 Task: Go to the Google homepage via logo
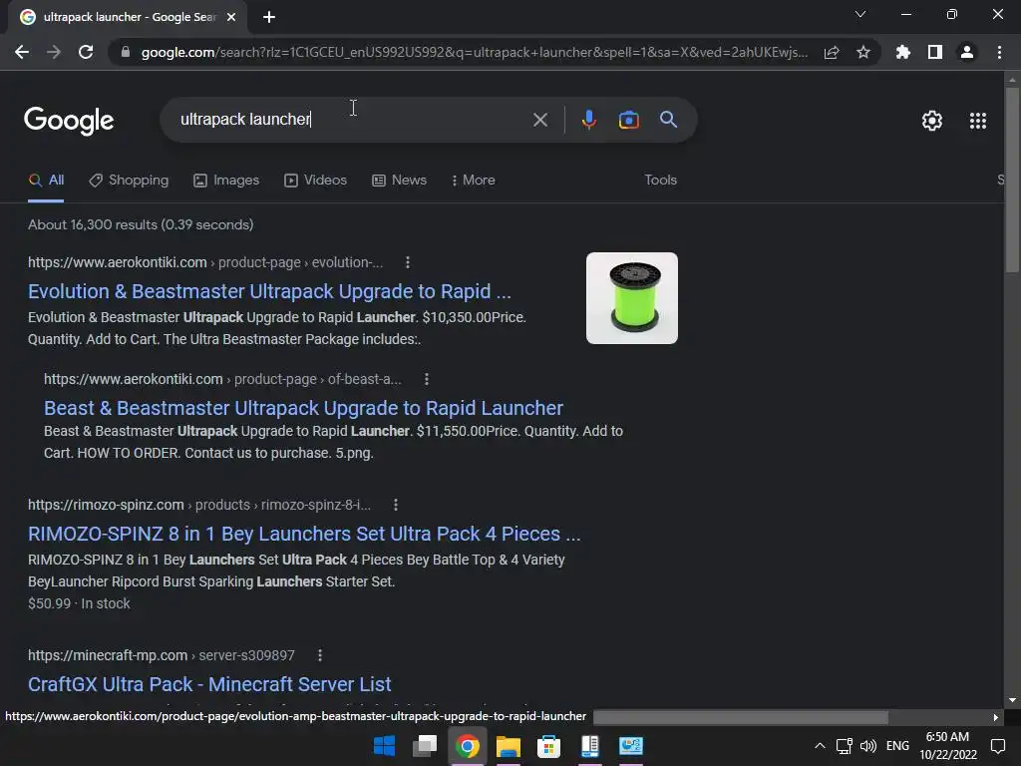[x=69, y=121]
